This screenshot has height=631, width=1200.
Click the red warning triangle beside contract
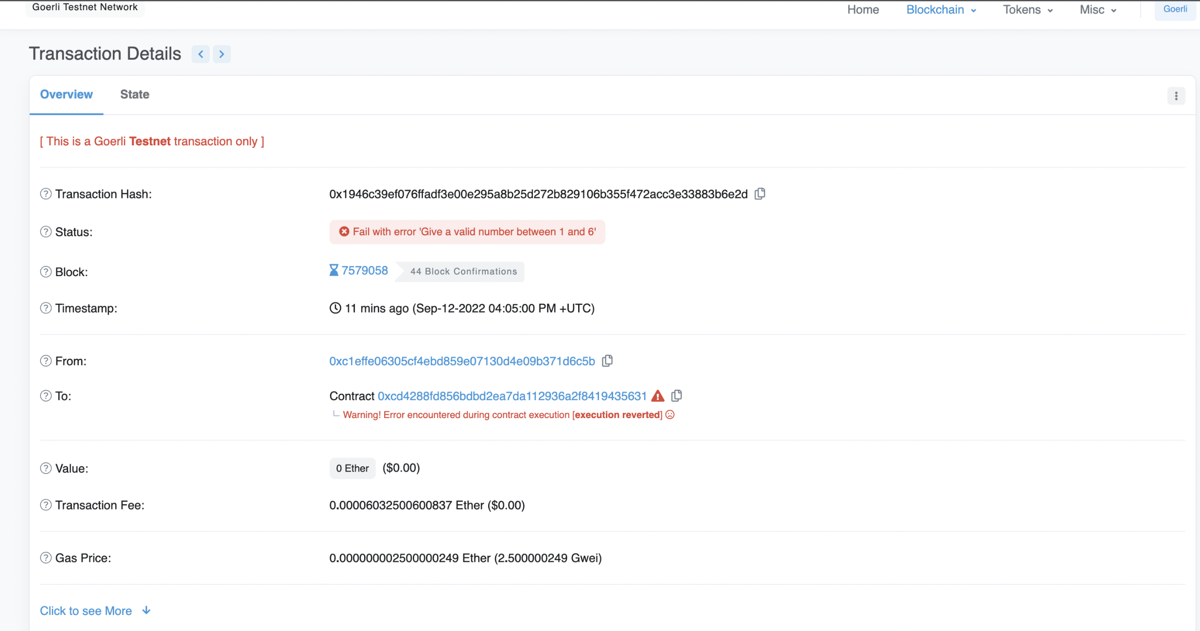tap(658, 396)
